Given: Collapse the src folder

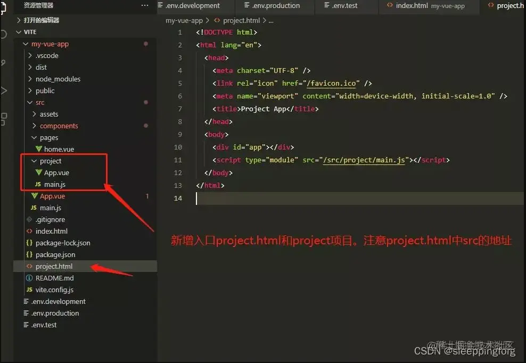Looking at the screenshot, I should click(x=30, y=102).
